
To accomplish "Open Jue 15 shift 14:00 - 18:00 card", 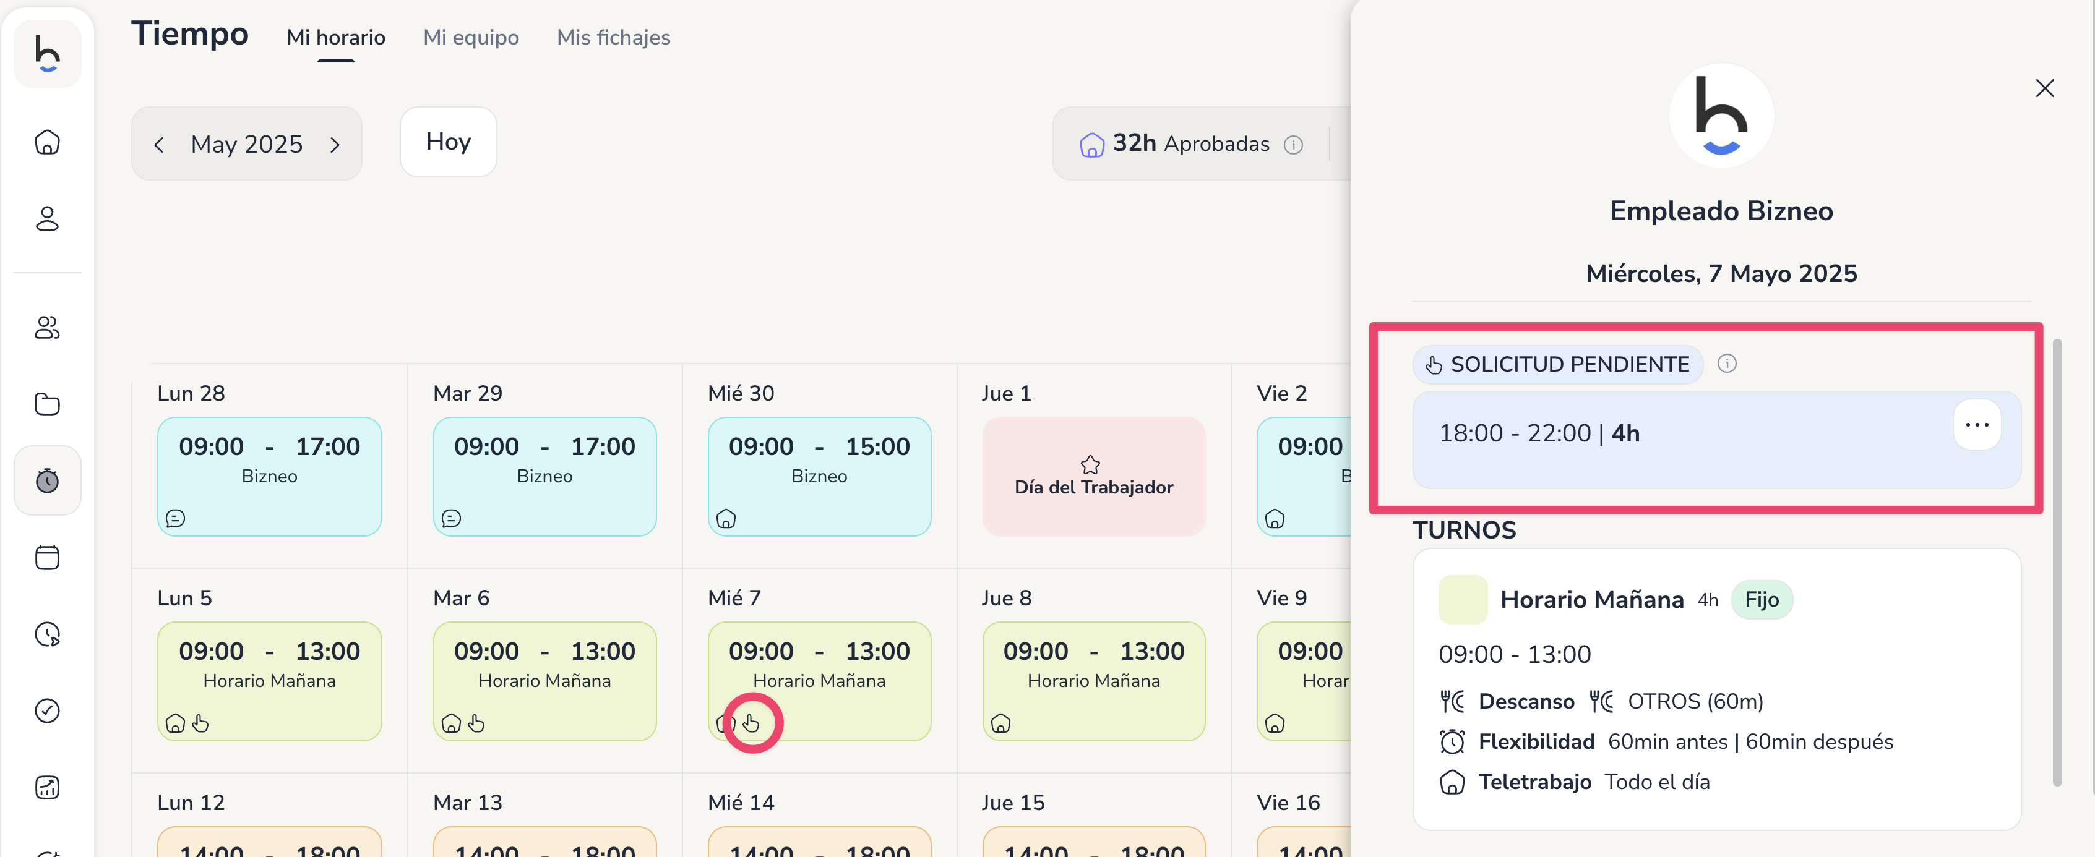I will (1094, 842).
